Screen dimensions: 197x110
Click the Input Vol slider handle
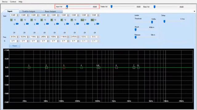67,6
